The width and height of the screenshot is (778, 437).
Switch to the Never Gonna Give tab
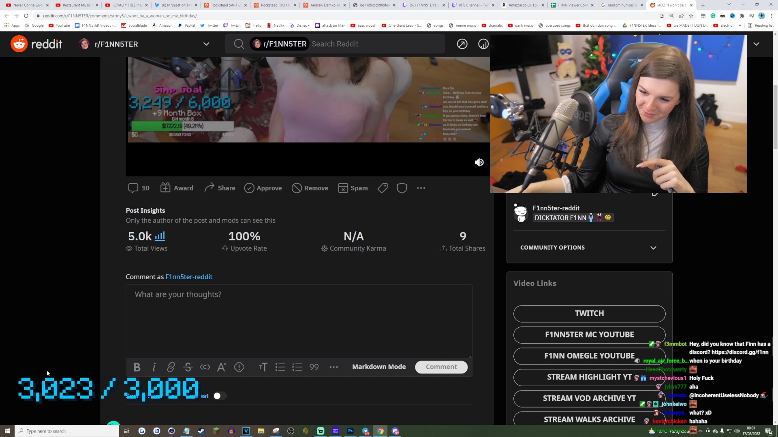click(x=28, y=5)
